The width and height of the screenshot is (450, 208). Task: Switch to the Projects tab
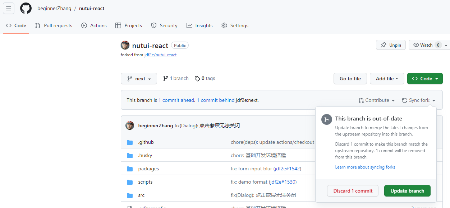(129, 25)
